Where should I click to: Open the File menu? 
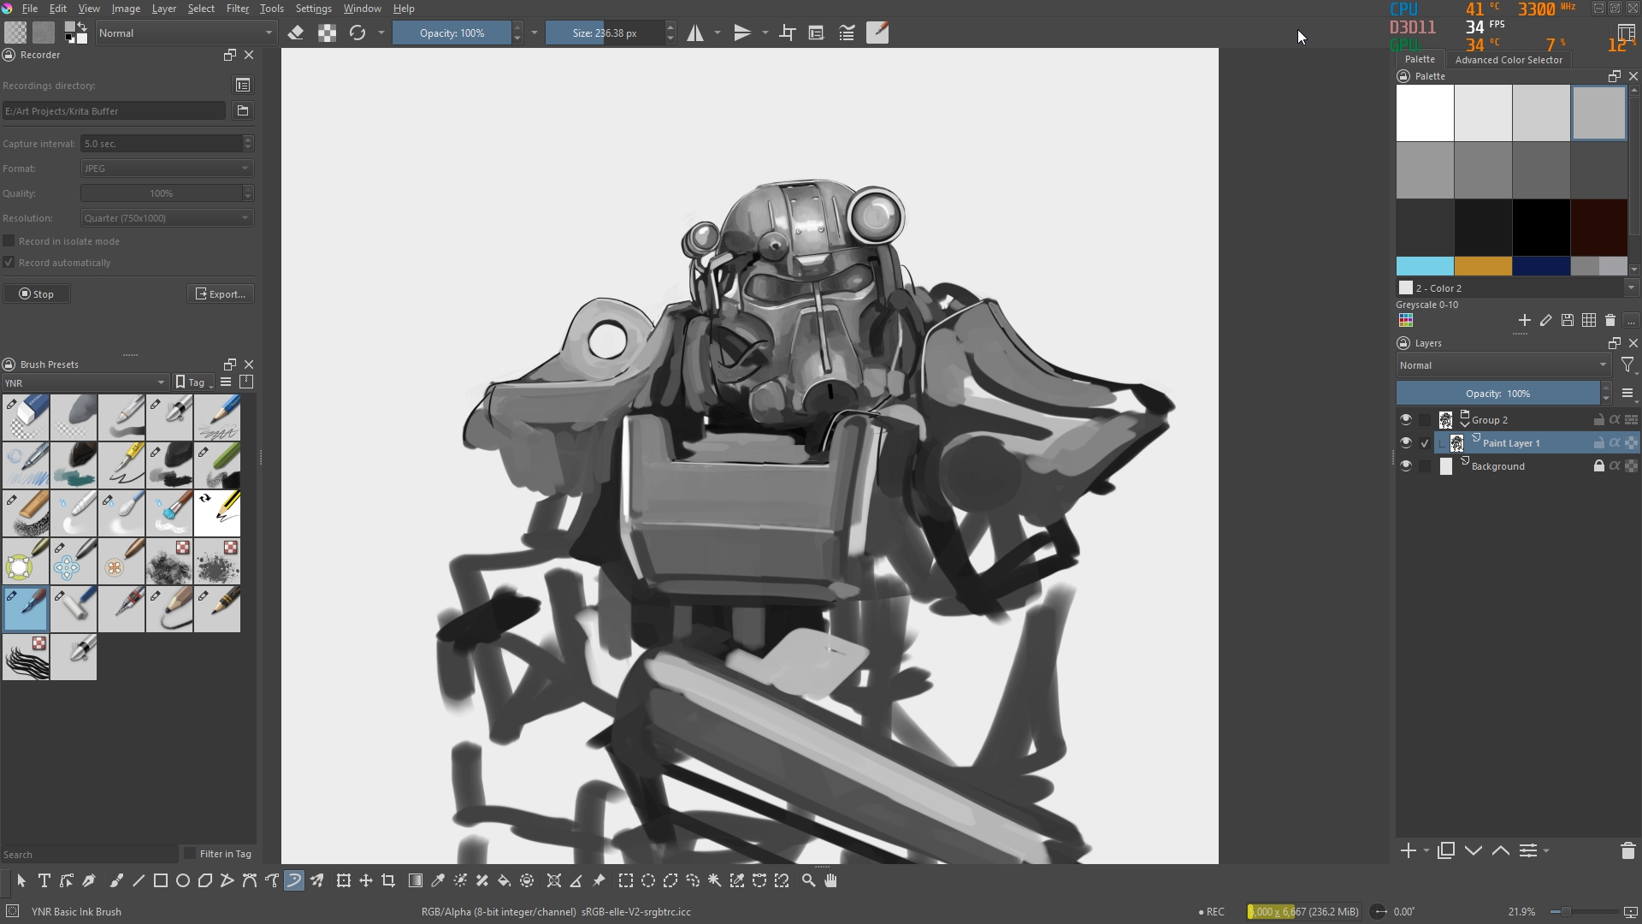point(30,9)
